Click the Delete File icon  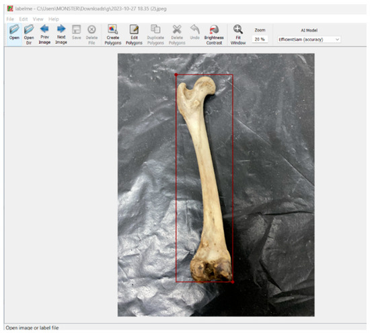(x=91, y=34)
